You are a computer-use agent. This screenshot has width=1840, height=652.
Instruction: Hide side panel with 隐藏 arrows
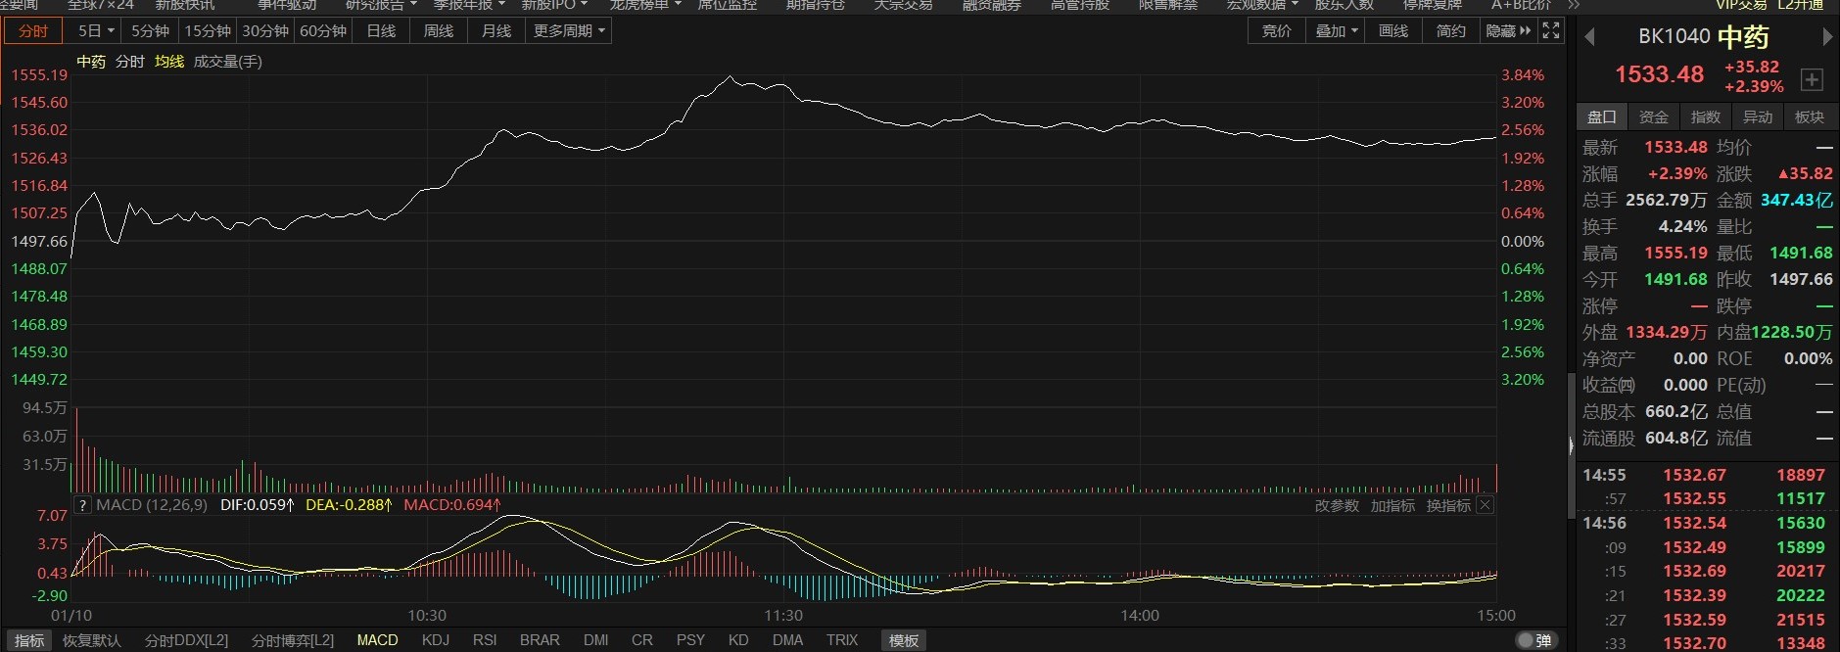1508,30
